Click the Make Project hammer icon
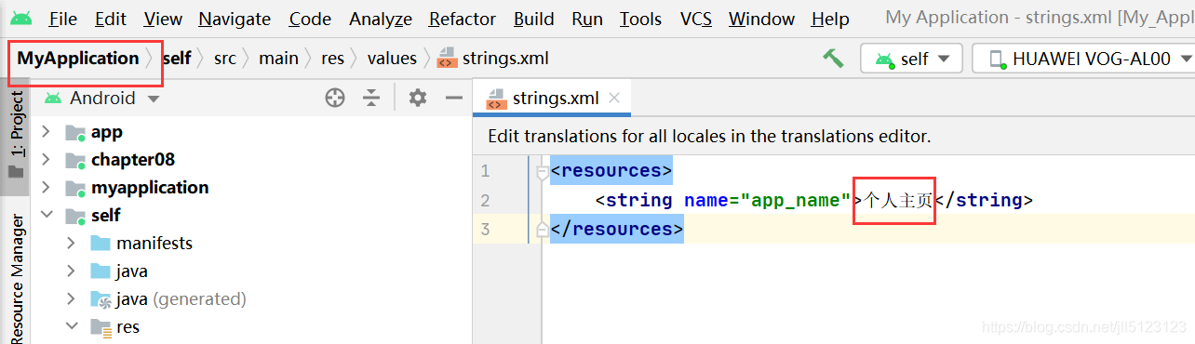The image size is (1195, 344). (833, 58)
